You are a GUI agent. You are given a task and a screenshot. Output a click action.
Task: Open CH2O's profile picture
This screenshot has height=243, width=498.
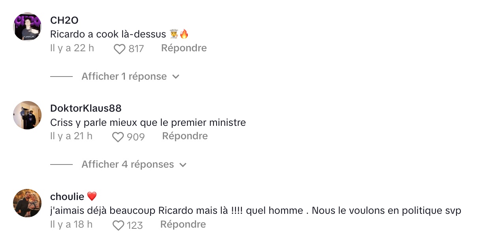(x=27, y=27)
